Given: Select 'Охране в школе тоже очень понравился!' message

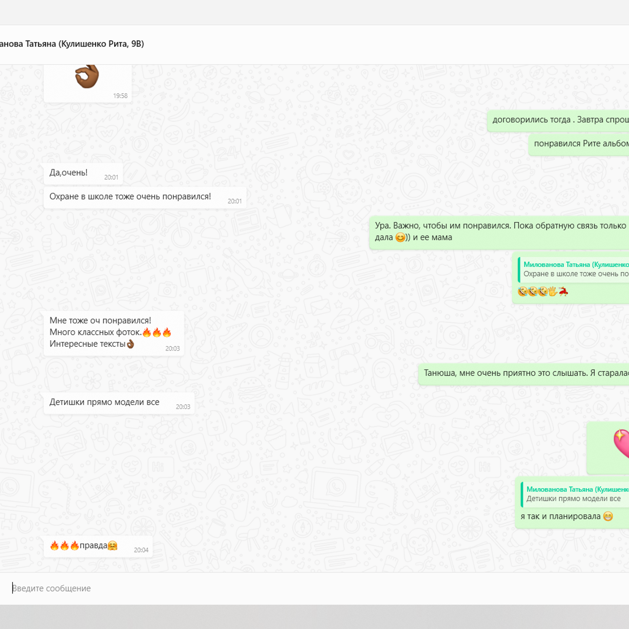Looking at the screenshot, I should 130,197.
